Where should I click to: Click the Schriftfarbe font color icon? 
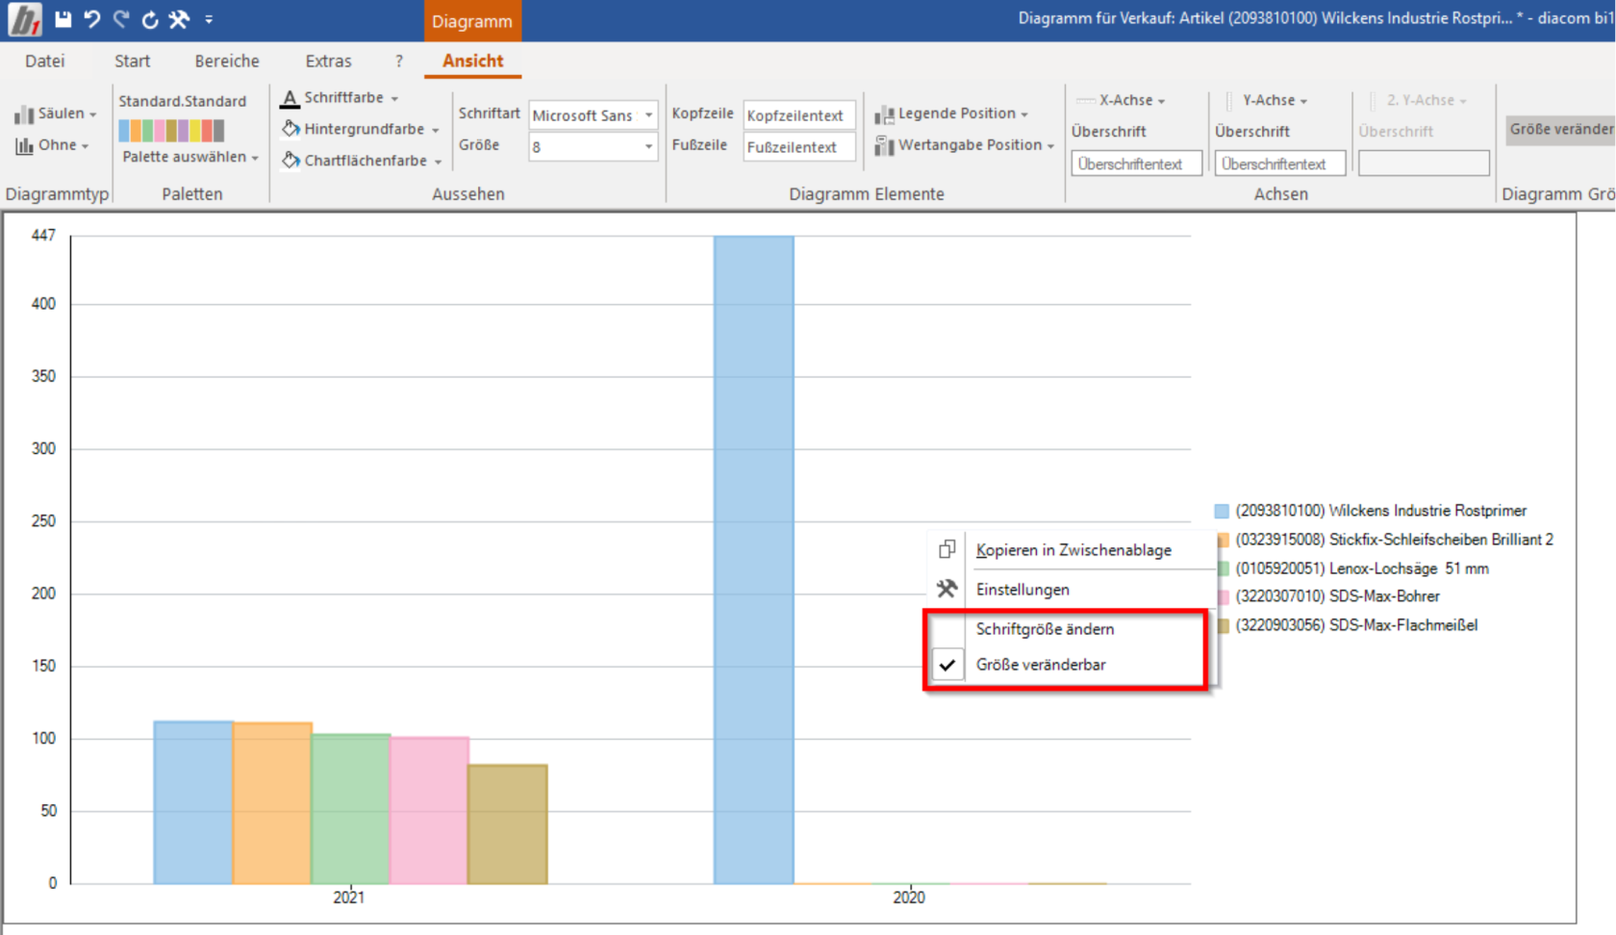click(x=290, y=98)
